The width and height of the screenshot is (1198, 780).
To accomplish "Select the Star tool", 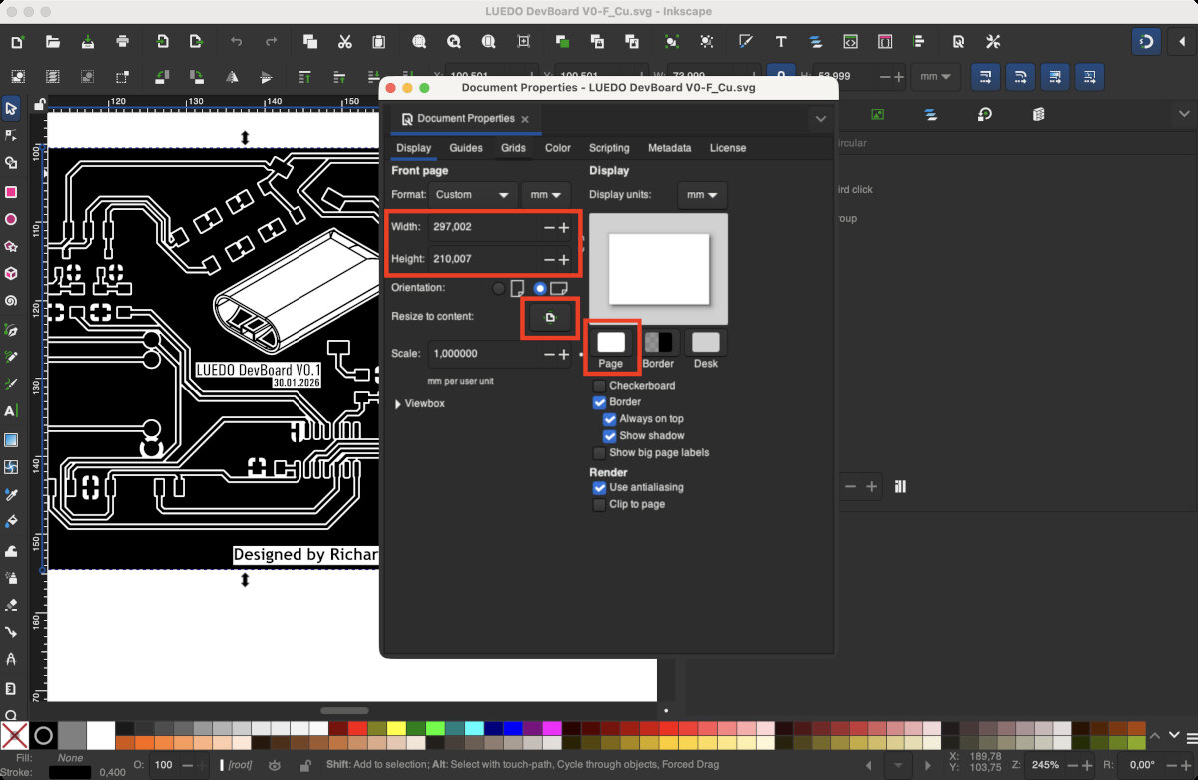I will tap(11, 246).
